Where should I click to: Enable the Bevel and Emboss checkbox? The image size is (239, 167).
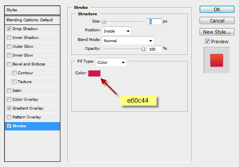click(9, 64)
